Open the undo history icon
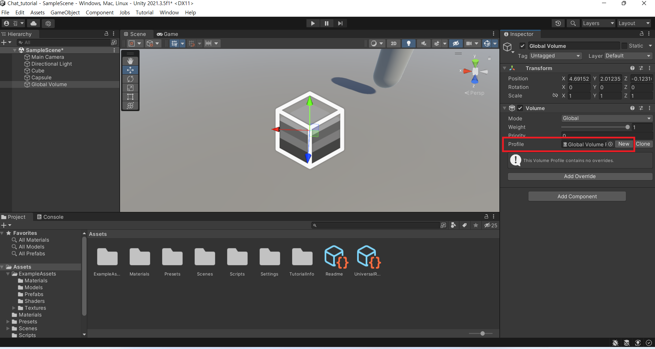This screenshot has height=349, width=655. coord(558,23)
